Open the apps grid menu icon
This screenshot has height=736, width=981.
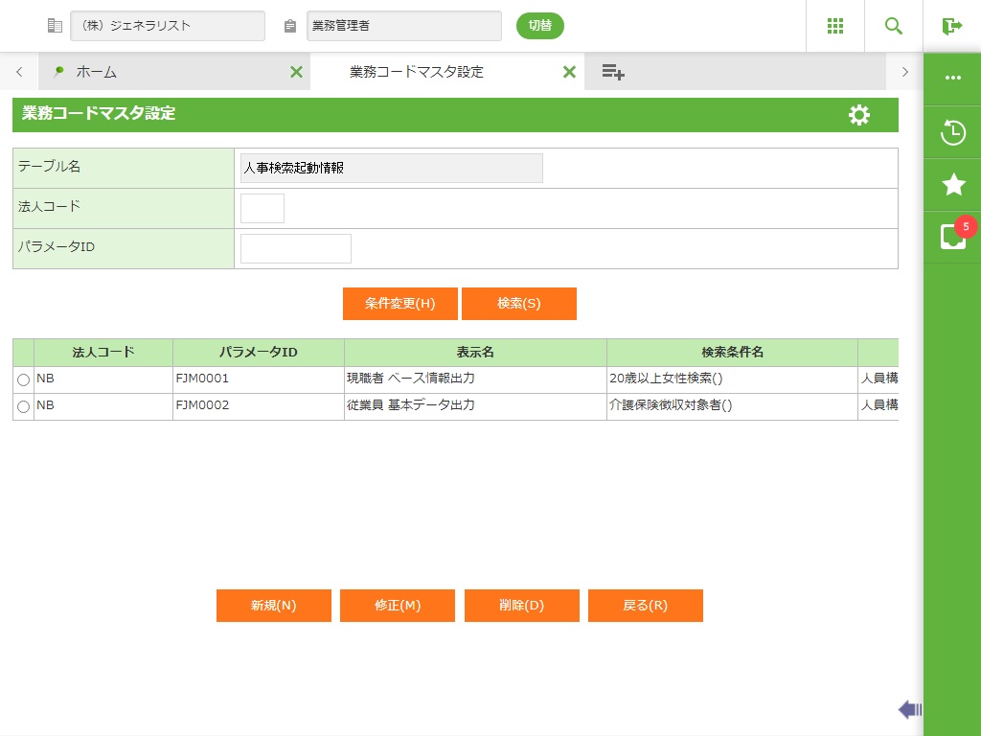click(834, 26)
